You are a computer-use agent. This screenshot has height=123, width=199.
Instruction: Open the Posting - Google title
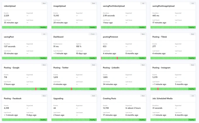point(11,68)
